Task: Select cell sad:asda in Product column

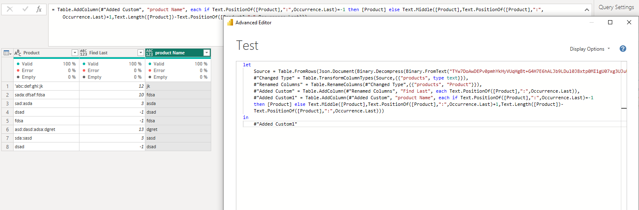Action: pyautogui.click(x=46, y=103)
